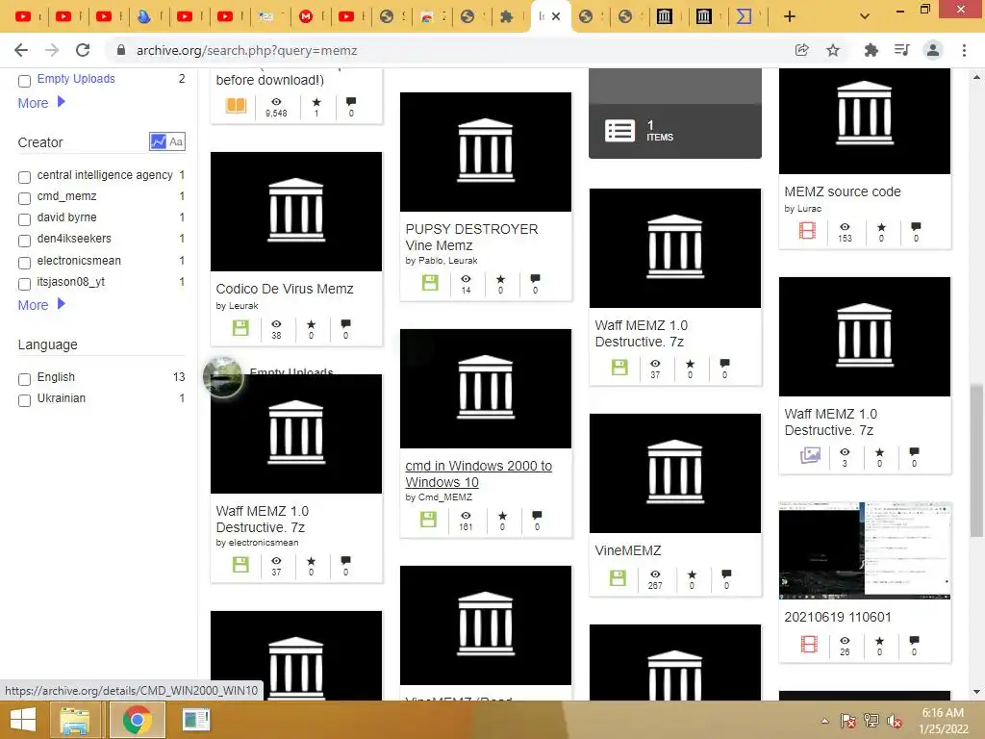Open the Codico De Virus Memz item
This screenshot has width=985, height=739.
point(285,289)
